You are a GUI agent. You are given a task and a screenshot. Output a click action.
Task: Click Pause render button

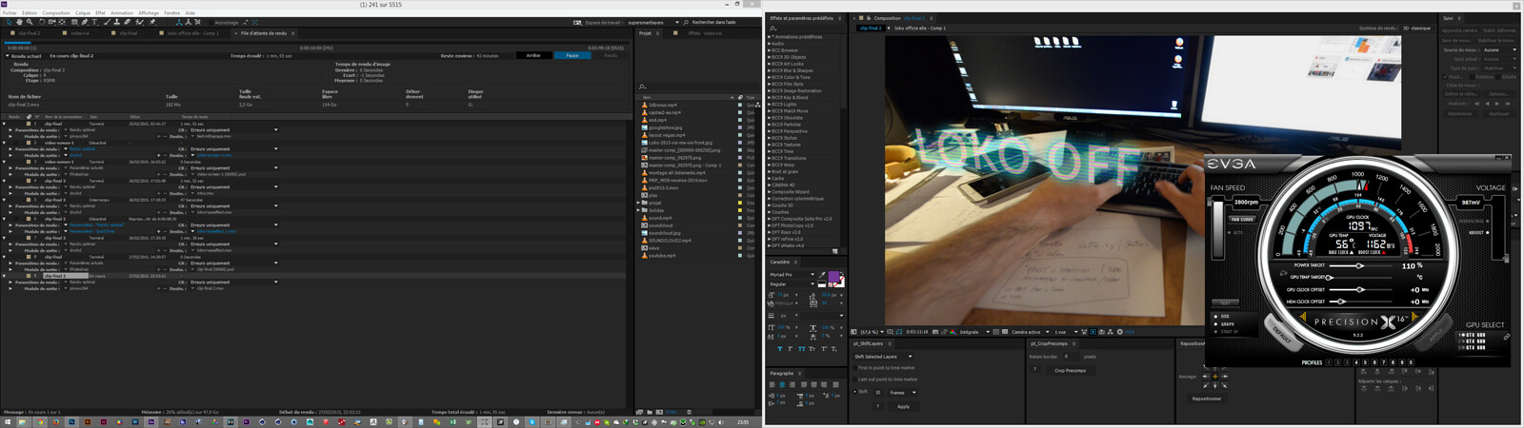pos(572,55)
